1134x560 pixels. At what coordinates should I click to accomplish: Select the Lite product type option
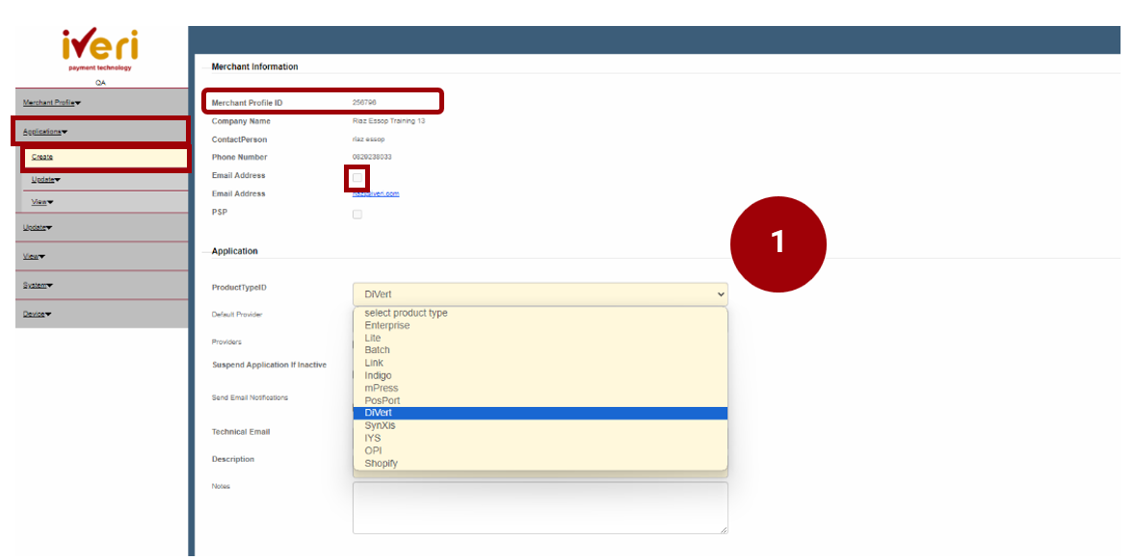(373, 339)
